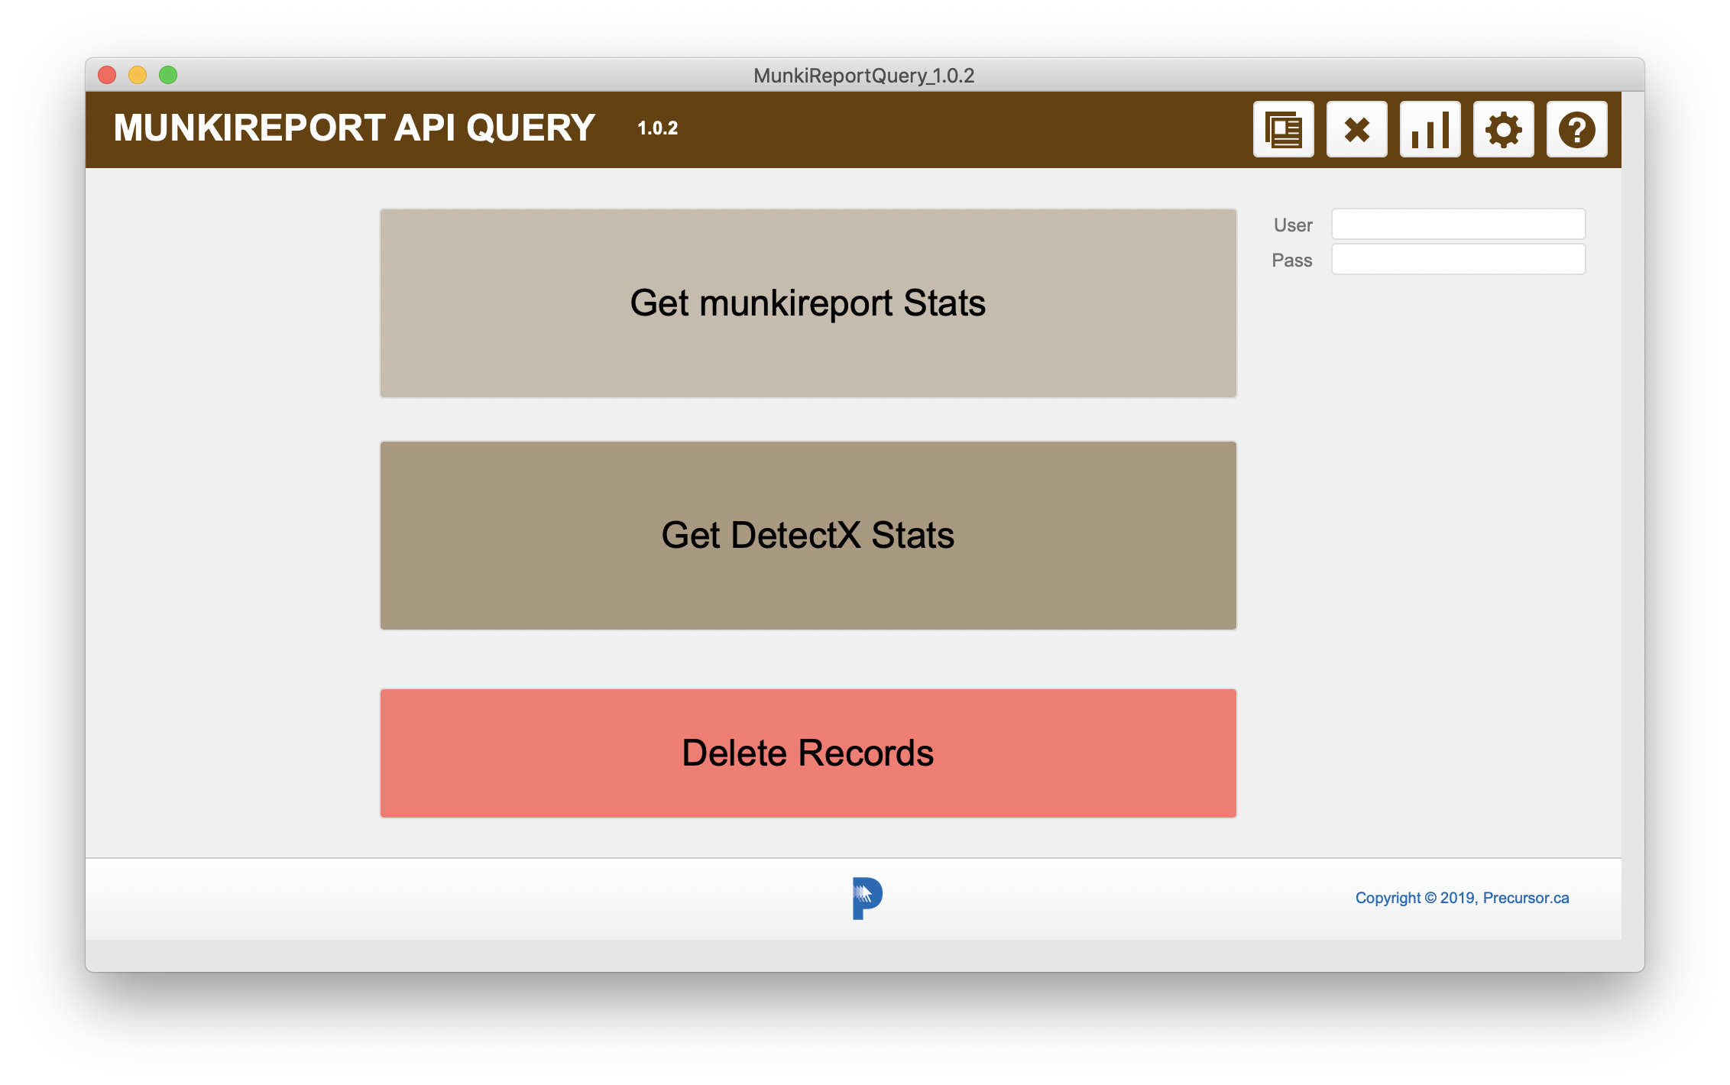
Task: Close the window with red button
Action: click(107, 75)
